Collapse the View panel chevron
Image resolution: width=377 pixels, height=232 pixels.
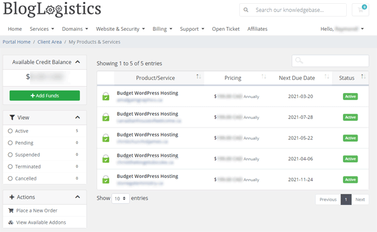click(77, 118)
